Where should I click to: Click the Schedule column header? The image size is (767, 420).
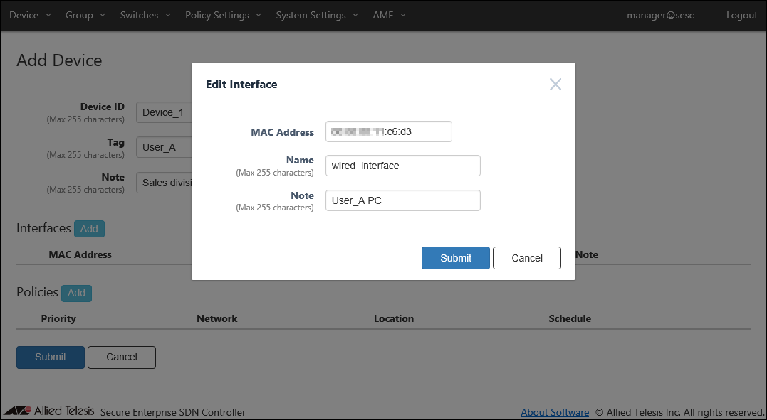pos(570,318)
